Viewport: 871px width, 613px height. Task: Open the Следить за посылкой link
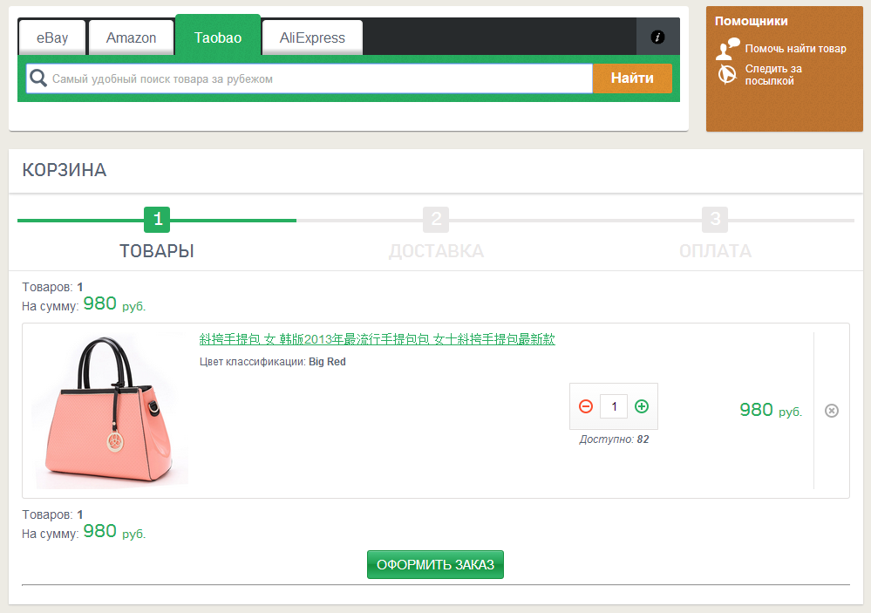pos(772,75)
